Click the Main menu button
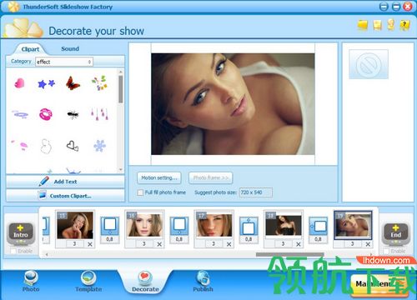 379,284
